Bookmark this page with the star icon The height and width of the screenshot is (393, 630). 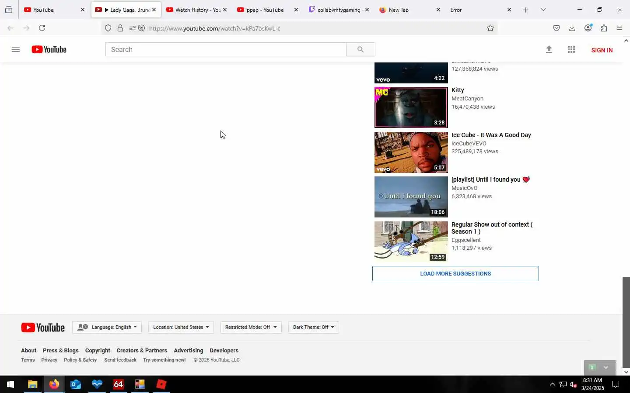coord(490,28)
